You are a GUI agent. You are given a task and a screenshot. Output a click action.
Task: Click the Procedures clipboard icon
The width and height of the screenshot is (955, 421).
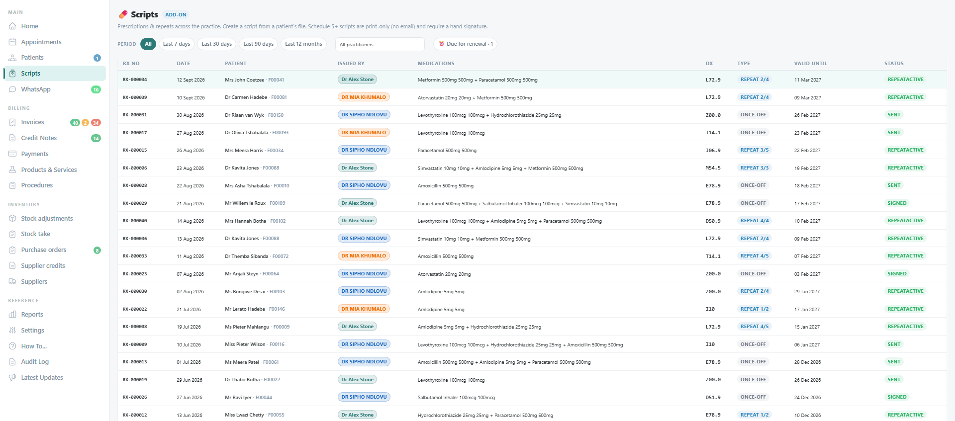[x=12, y=185]
